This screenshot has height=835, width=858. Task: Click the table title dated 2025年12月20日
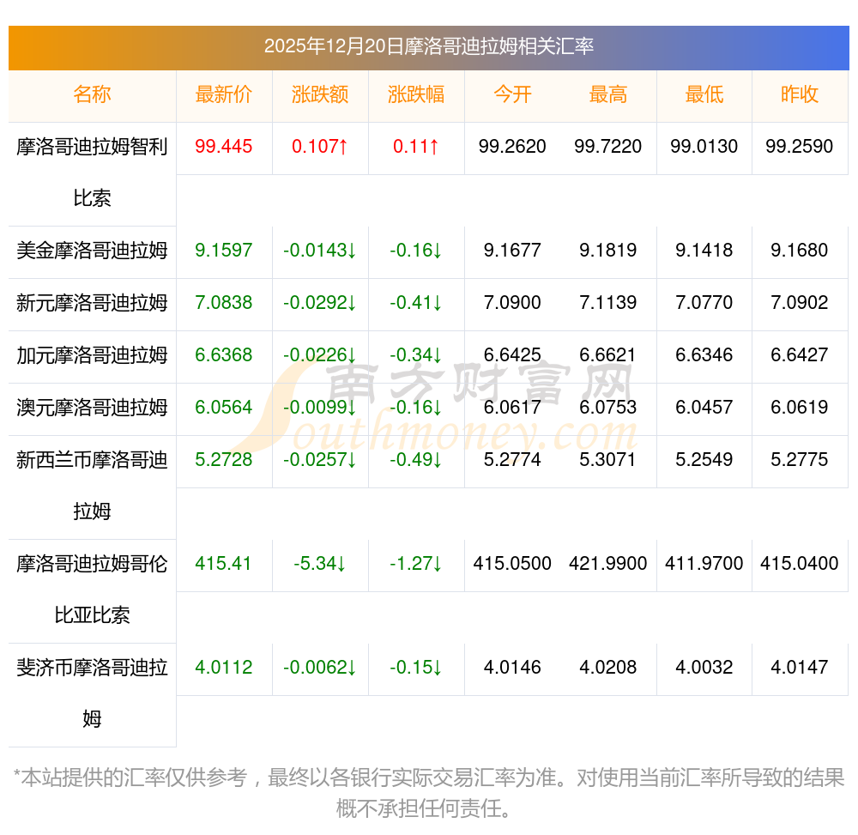pos(428,46)
